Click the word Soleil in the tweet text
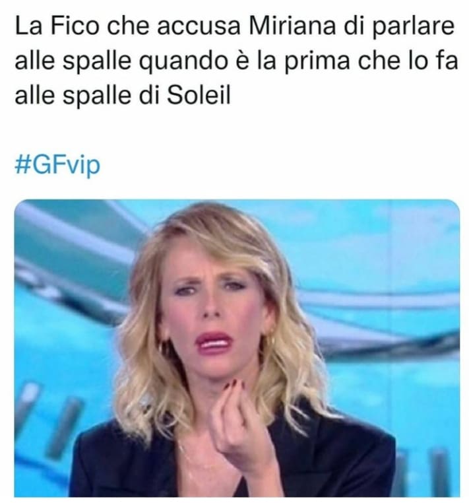This screenshot has height=503, width=469. pos(199,95)
